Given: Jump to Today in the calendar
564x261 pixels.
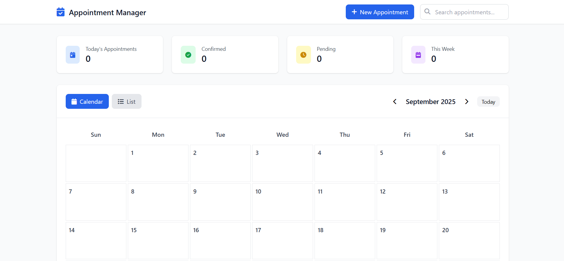Looking at the screenshot, I should [x=488, y=102].
